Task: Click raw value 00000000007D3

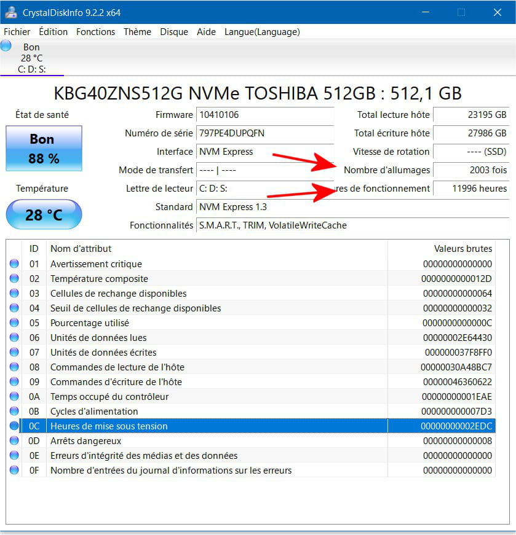Action: [x=456, y=411]
